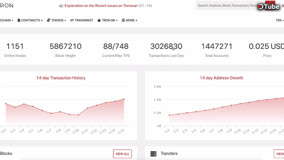This screenshot has width=284, height=160.
Task: Click Transactions Last Day value 3026830
Action: (166, 46)
